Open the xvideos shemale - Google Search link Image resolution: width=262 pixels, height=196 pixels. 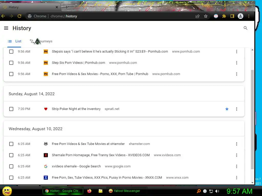pyautogui.click(x=76, y=166)
